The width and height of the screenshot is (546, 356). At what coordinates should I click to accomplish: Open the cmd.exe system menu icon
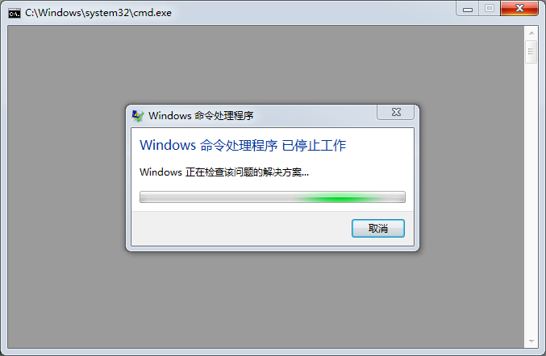(x=15, y=13)
